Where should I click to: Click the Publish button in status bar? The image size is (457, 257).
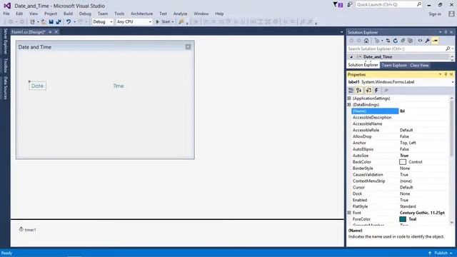pyautogui.click(x=441, y=253)
